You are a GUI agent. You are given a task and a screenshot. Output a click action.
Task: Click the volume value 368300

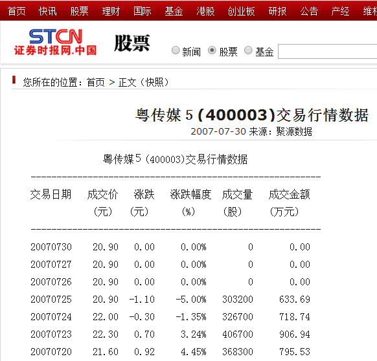238,352
